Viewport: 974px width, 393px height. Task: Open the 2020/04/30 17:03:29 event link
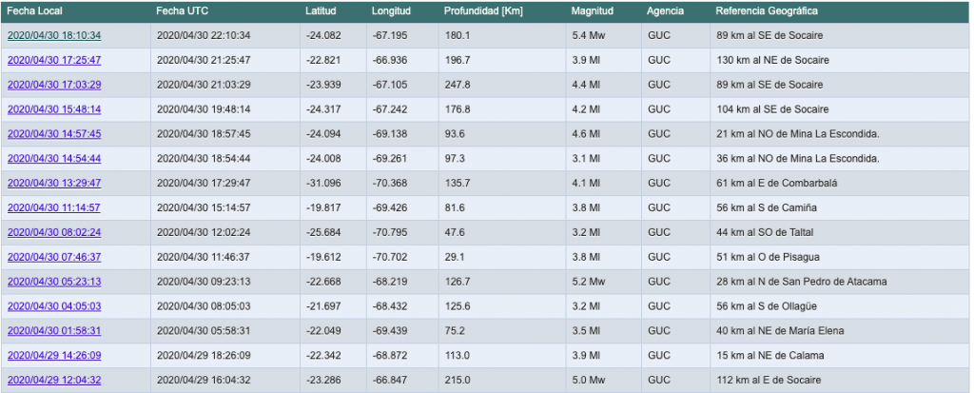54,85
